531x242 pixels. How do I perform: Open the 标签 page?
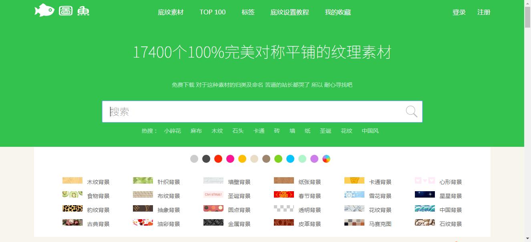point(248,12)
